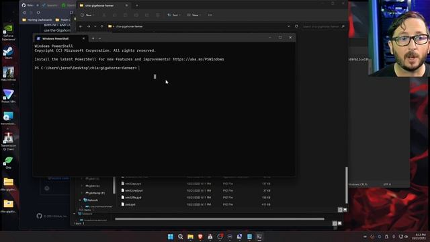This screenshot has width=430, height=242.
Task: Open recent locations dropdown in Explorer
Action: [95, 26]
